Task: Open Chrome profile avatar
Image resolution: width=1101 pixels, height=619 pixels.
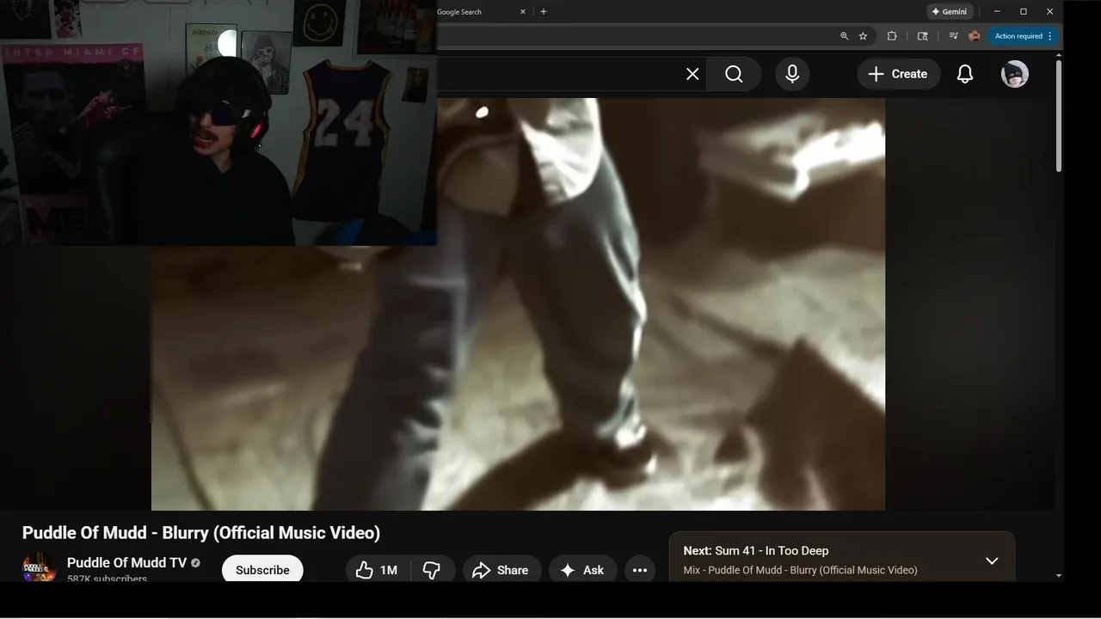Action: [x=975, y=36]
